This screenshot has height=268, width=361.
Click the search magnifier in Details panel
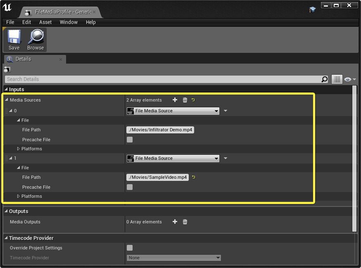pos(325,79)
